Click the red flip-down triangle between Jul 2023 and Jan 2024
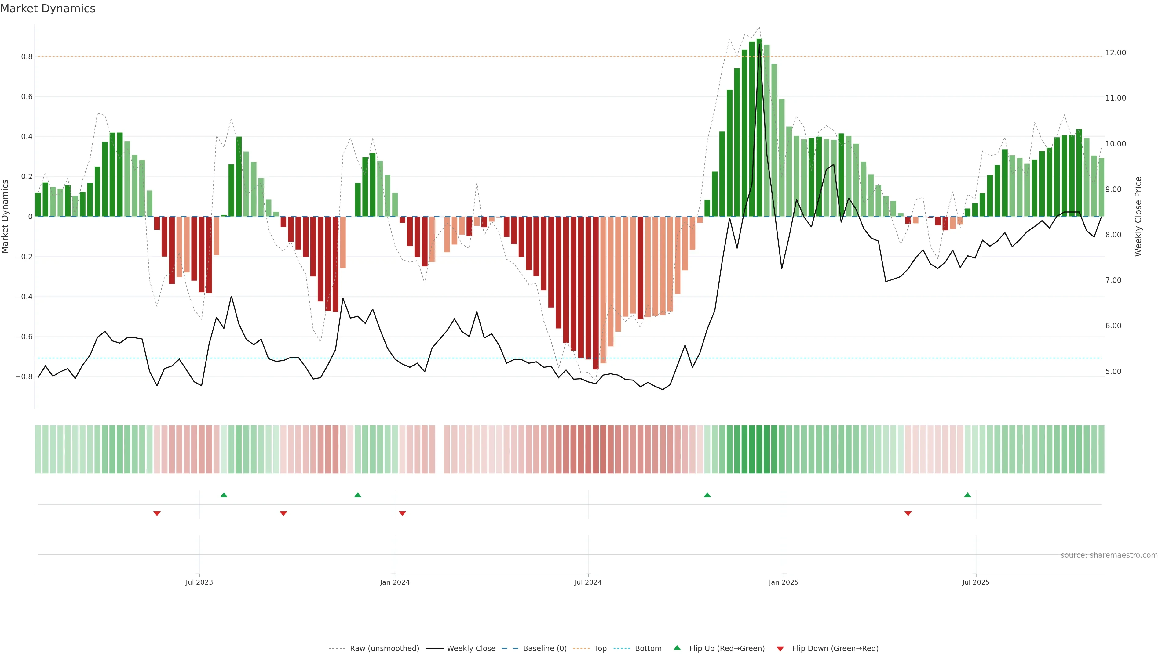Image resolution: width=1173 pixels, height=659 pixels. (283, 513)
